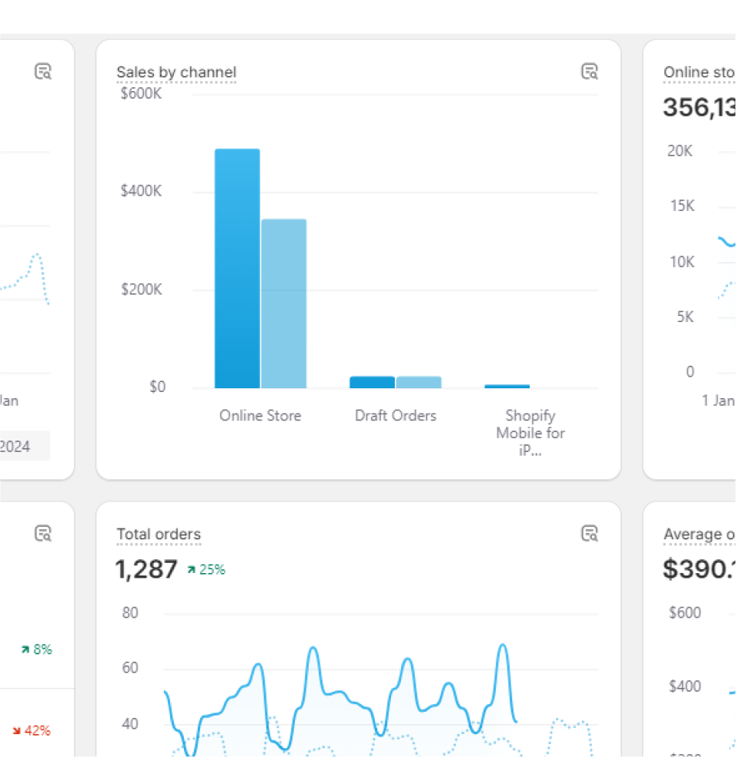Click the $400 label on Average order chart

coord(685,686)
